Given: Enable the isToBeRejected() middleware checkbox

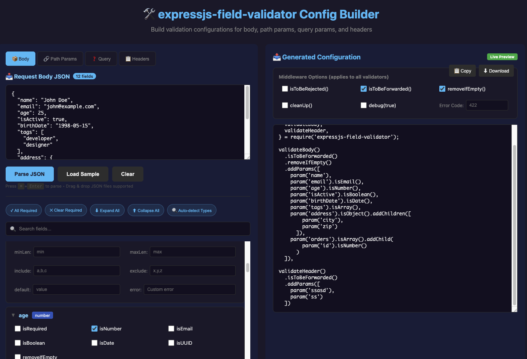Looking at the screenshot, I should point(285,89).
